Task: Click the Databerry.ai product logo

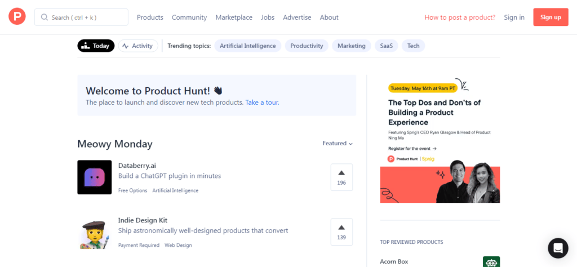Action: (x=94, y=177)
